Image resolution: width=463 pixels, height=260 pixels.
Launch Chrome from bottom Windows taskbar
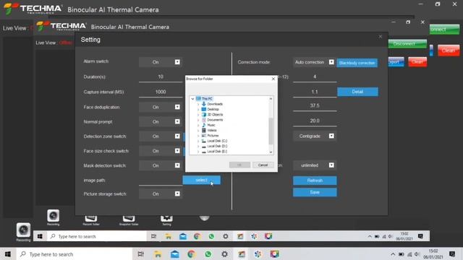[191, 254]
